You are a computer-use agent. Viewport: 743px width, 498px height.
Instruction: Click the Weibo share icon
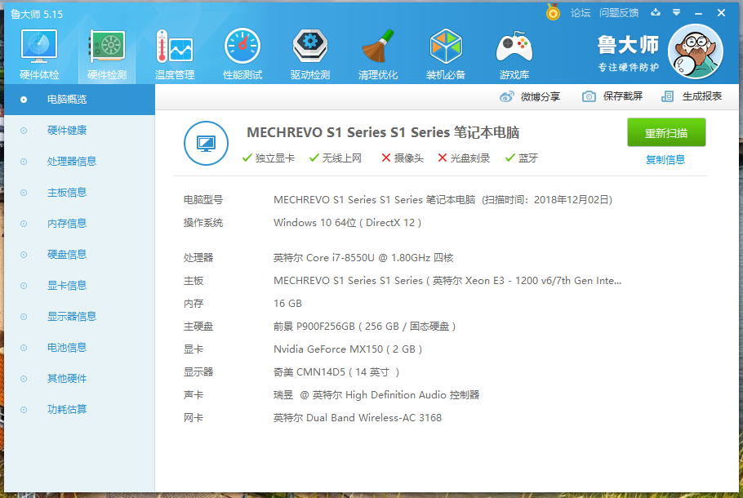pyautogui.click(x=506, y=96)
